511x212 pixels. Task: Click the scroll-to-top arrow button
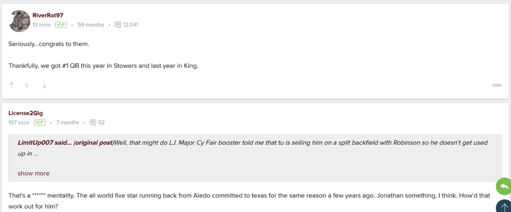[x=504, y=206]
